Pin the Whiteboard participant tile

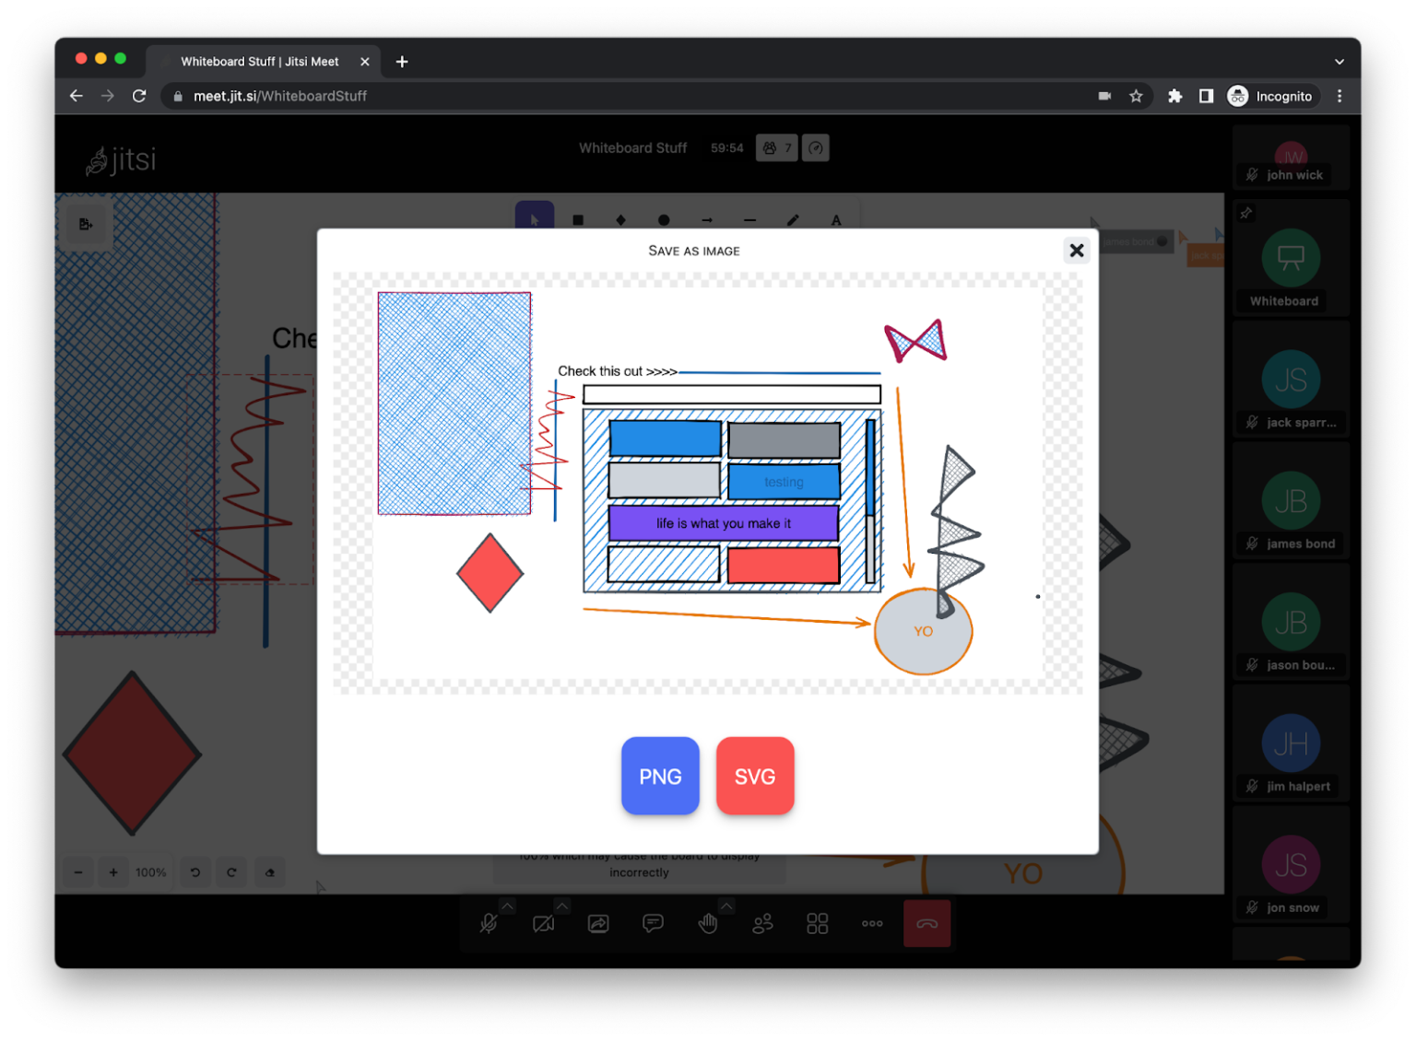1245,213
